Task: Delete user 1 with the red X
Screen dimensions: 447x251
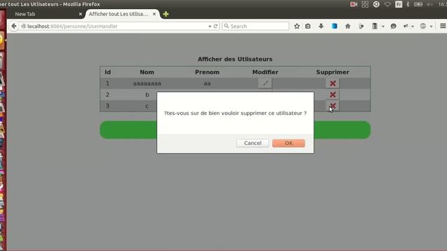Action: pos(332,84)
